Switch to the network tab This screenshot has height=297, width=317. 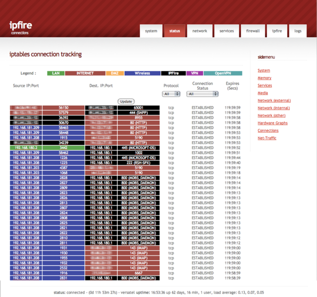200,31
